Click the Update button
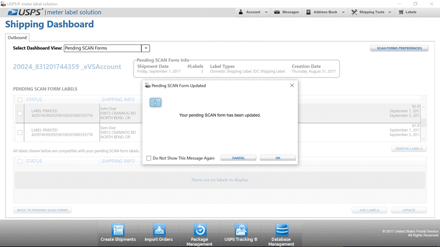This screenshot has height=247, width=440. (409, 210)
